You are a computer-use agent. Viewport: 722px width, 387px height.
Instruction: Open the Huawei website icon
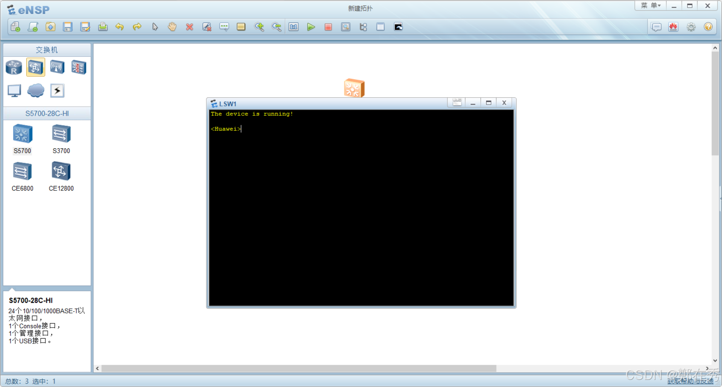(x=673, y=27)
